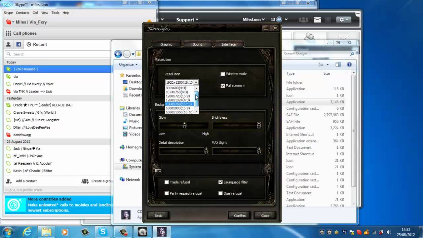The height and width of the screenshot is (238, 423).
Task: Click the MAX Sight slider handle
Action: pos(259,151)
